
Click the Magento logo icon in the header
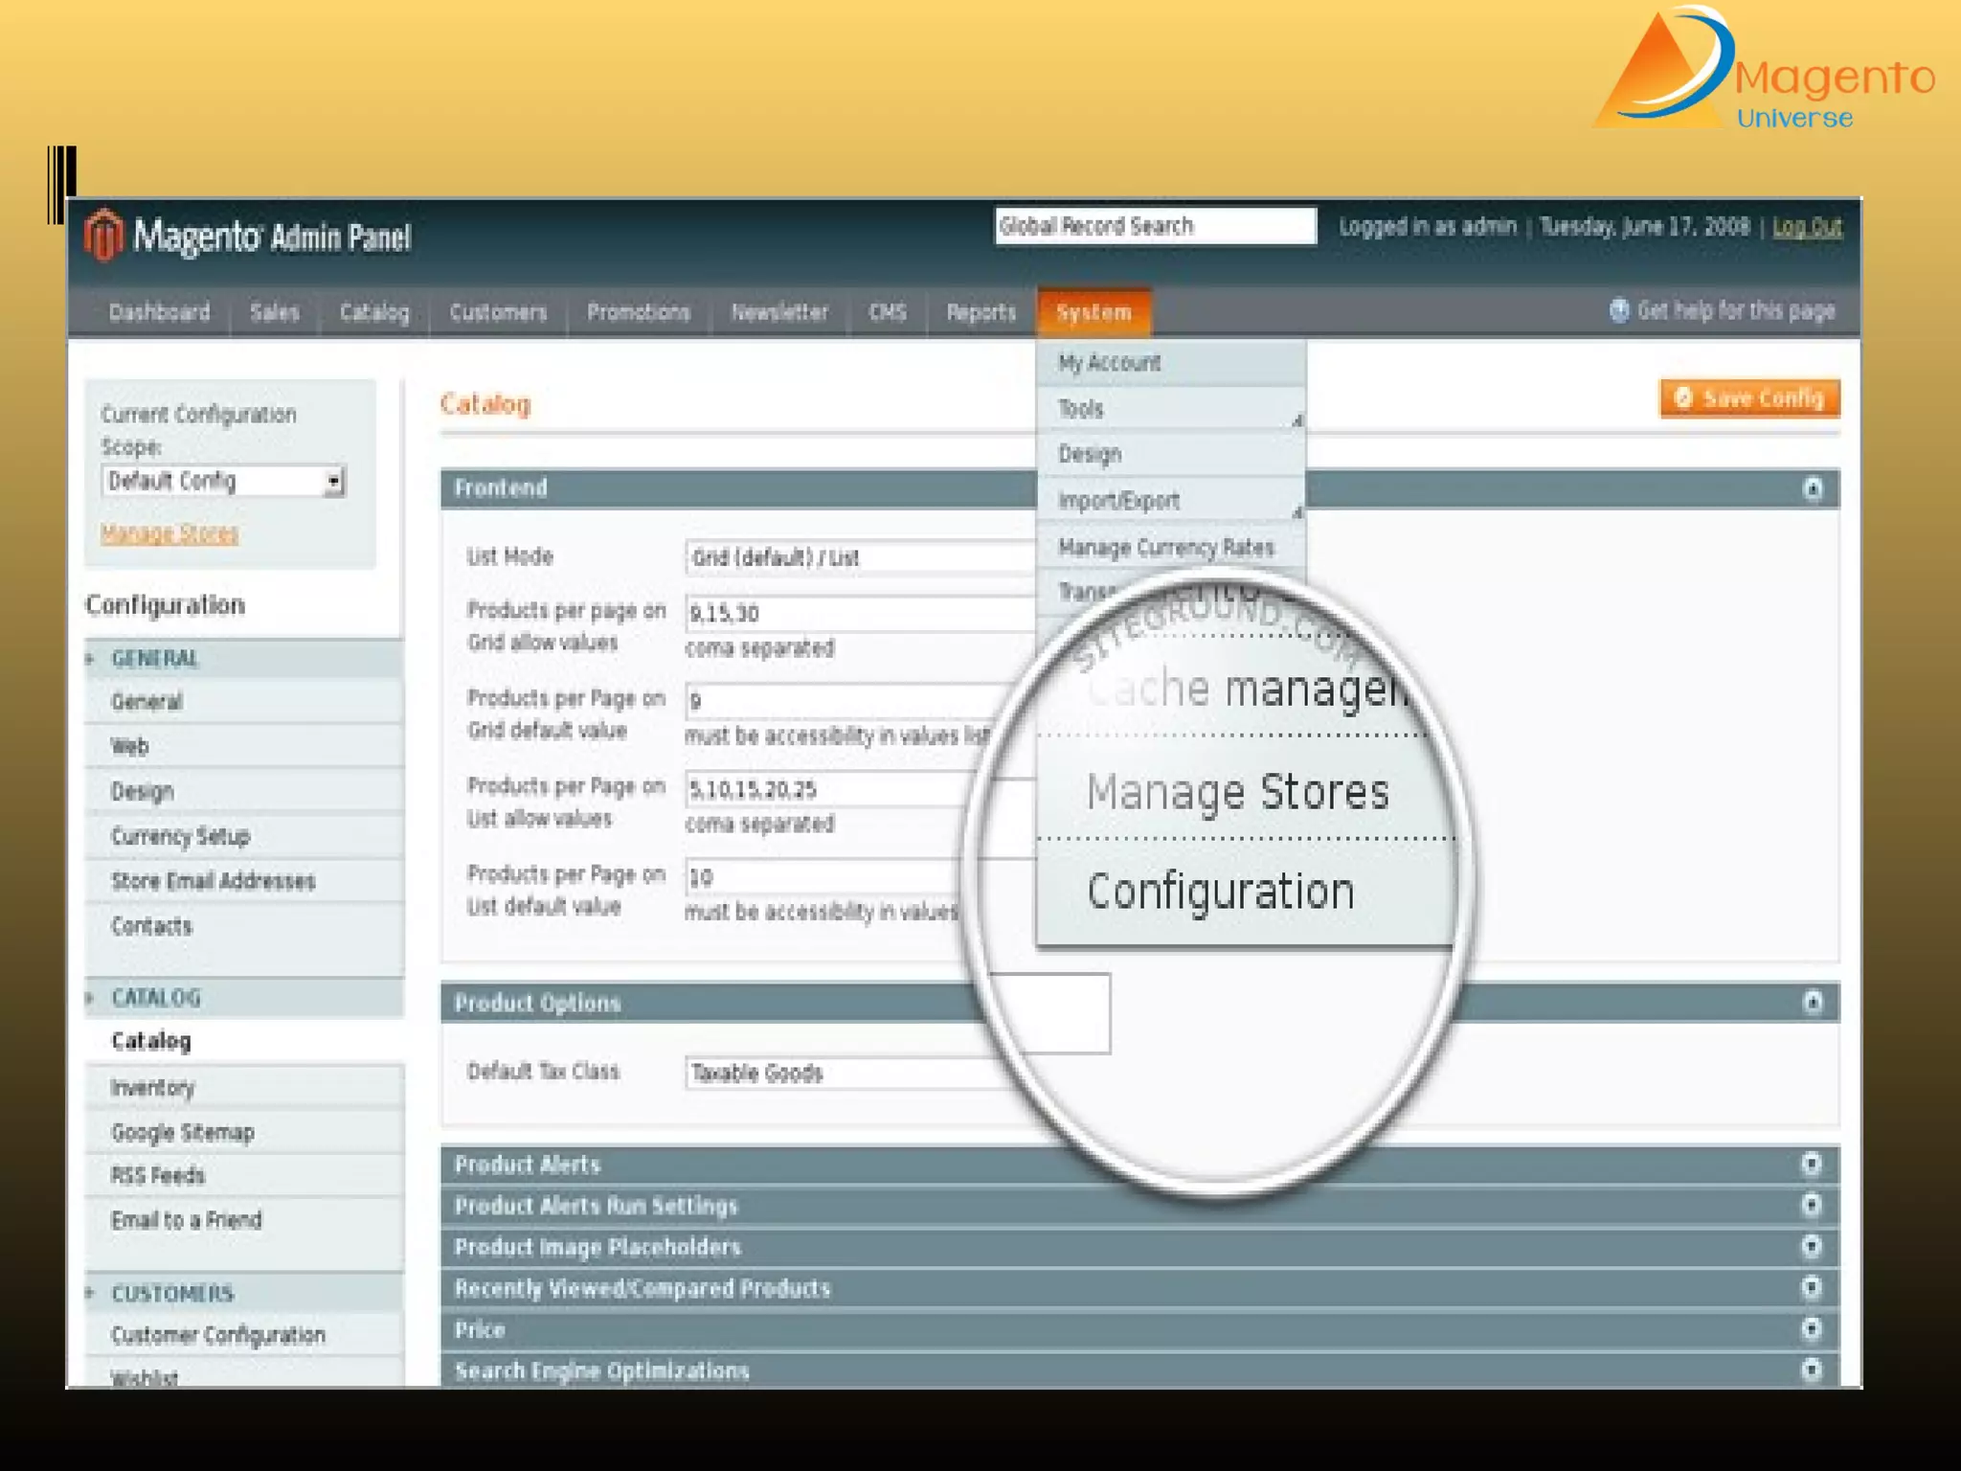(x=103, y=234)
